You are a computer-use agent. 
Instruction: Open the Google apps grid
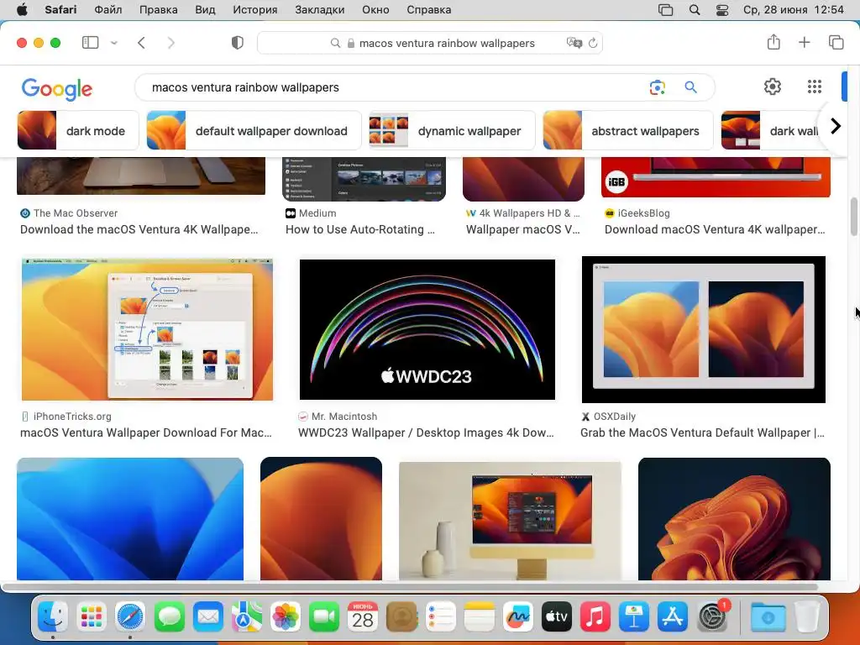pyautogui.click(x=815, y=87)
